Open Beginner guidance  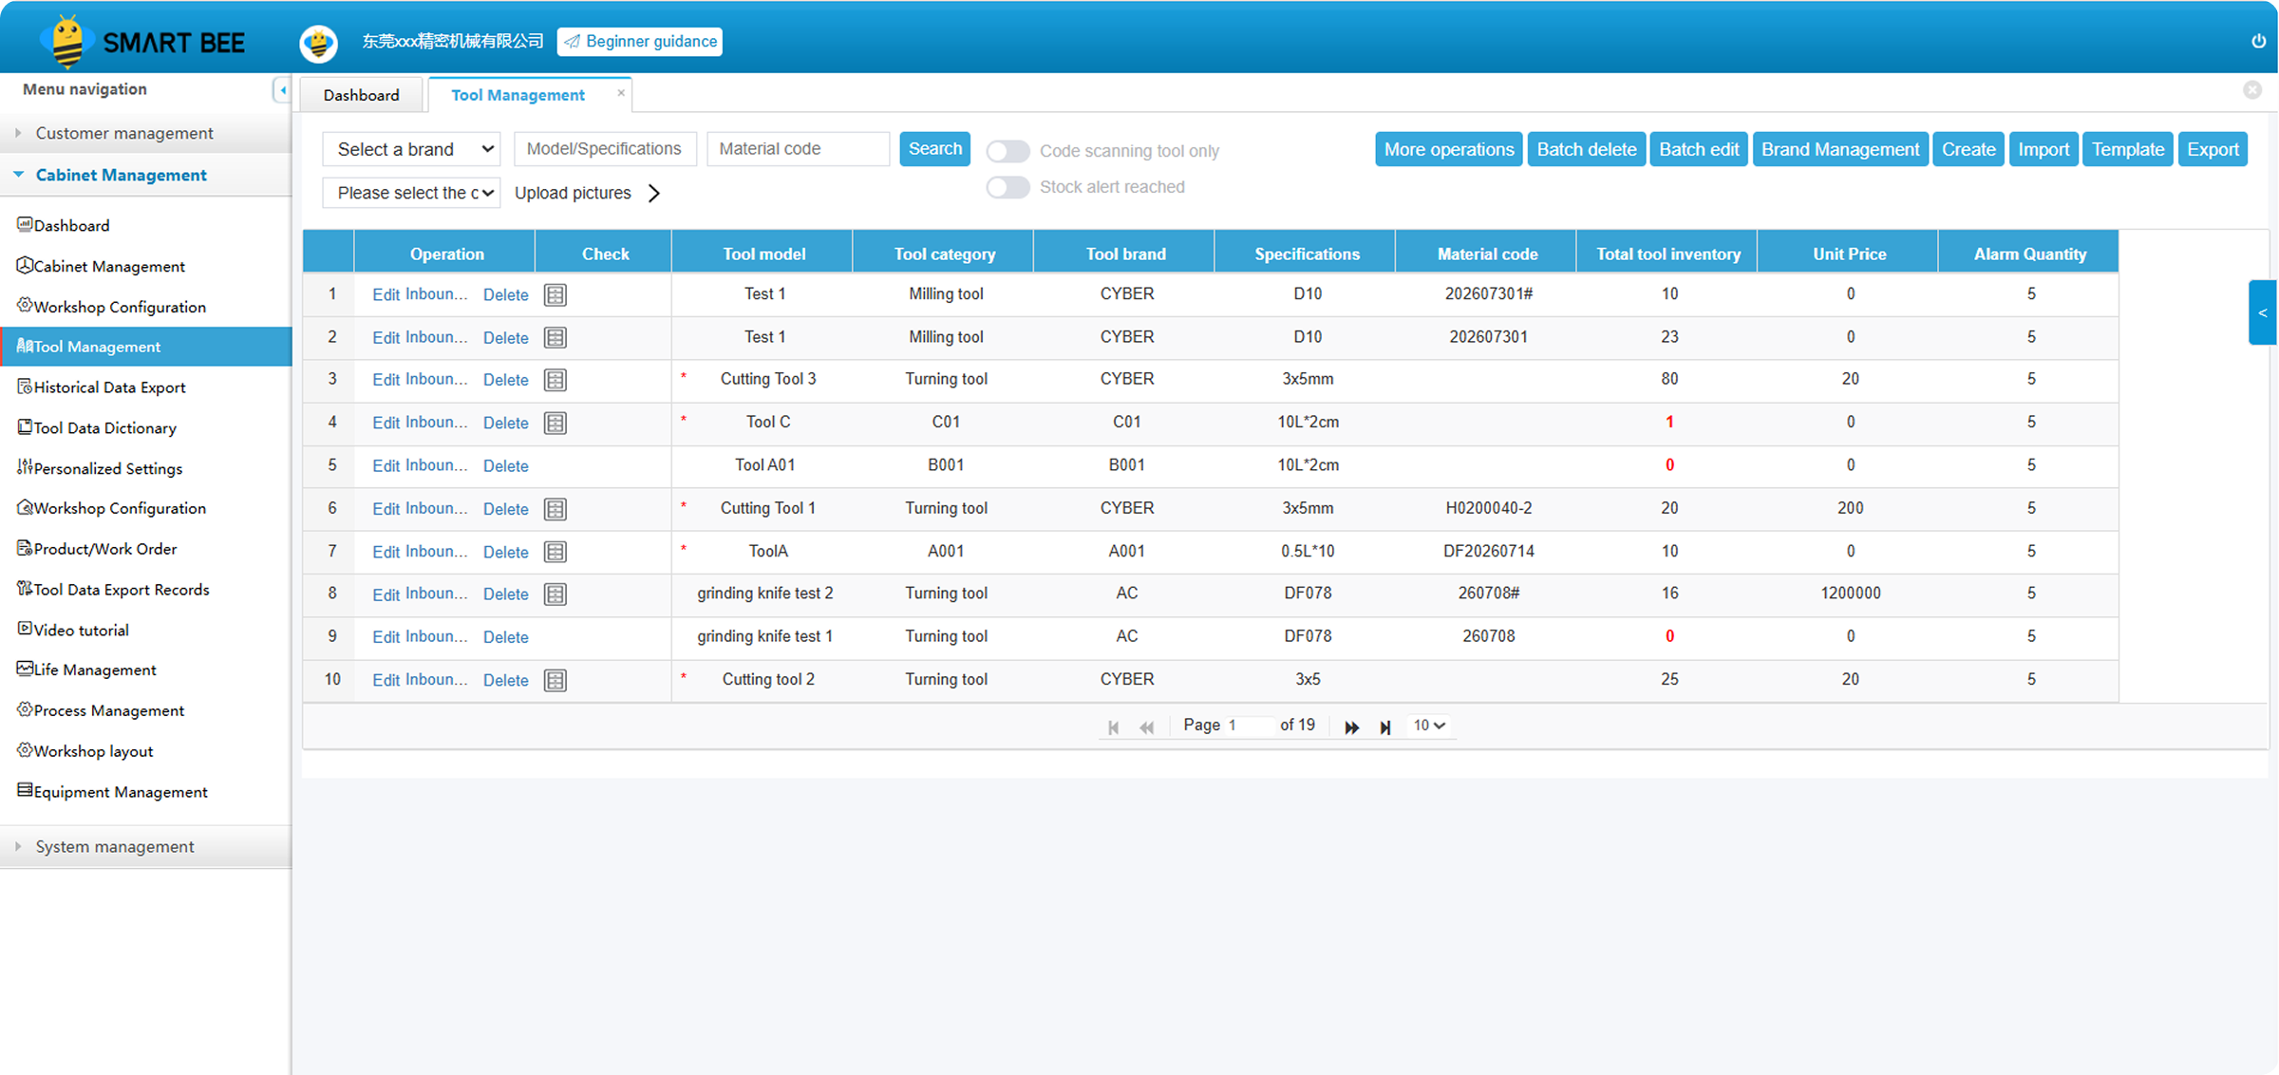[640, 42]
